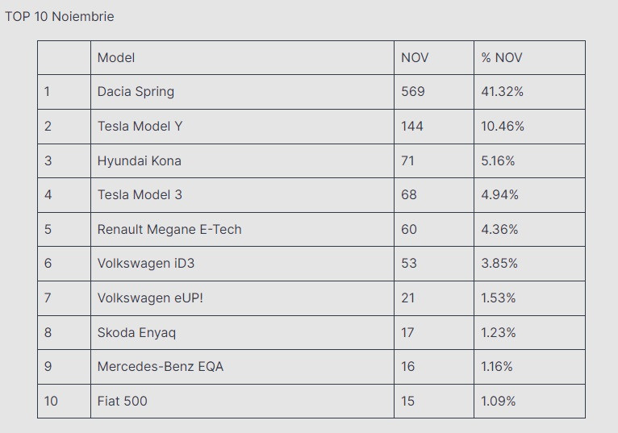Viewport: 618px width, 433px height.
Task: Click the "% NOV" column header
Action: (502, 57)
